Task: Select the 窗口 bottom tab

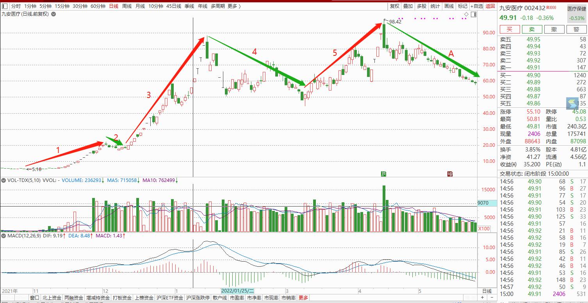Action: point(35,298)
